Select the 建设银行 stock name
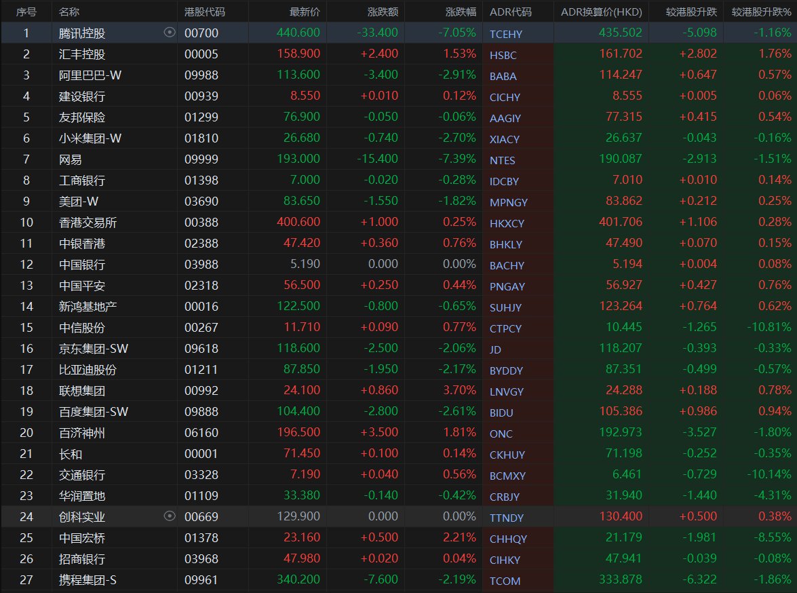Image resolution: width=797 pixels, height=593 pixels. pyautogui.click(x=82, y=96)
